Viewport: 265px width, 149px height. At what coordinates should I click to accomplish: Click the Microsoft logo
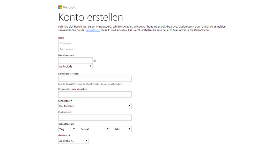67,7
